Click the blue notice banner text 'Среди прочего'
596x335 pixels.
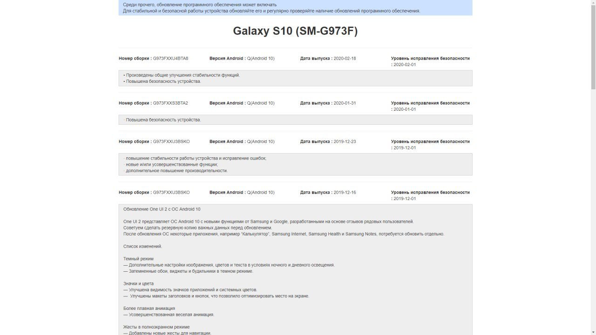point(199,5)
